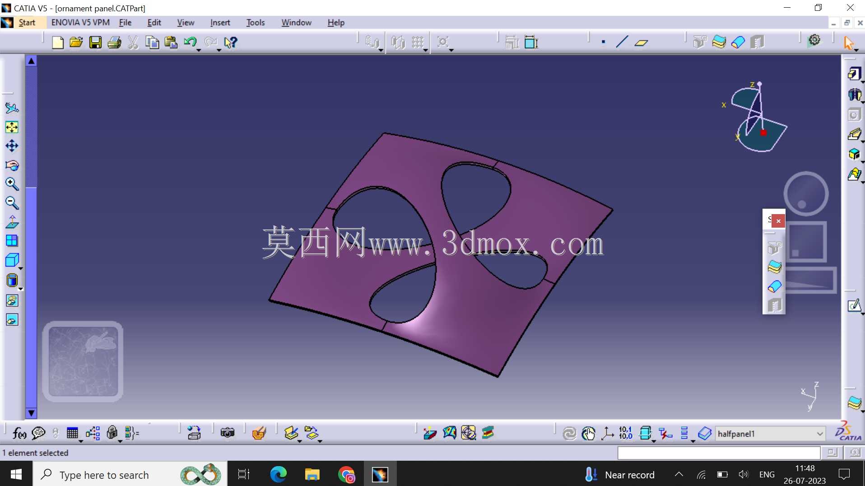865x486 pixels.
Task: Click the Capture camera icon
Action: [228, 433]
